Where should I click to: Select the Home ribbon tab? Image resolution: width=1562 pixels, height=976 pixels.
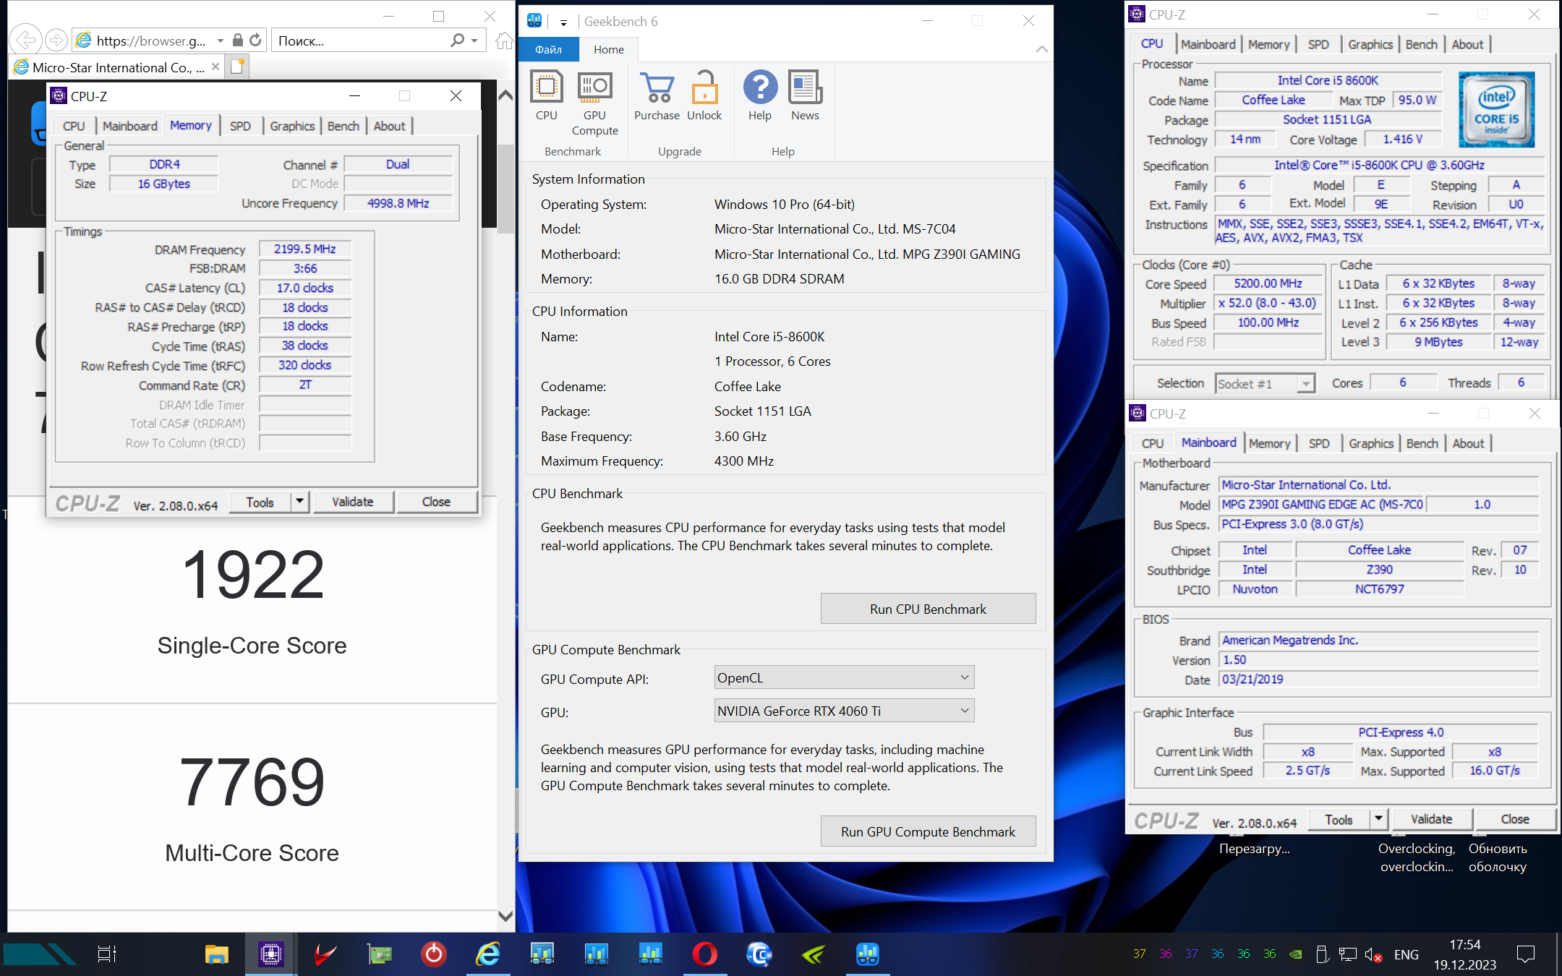tap(609, 49)
